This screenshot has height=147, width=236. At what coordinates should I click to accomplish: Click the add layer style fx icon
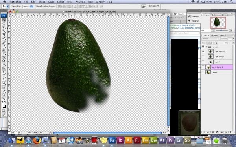[208, 132]
